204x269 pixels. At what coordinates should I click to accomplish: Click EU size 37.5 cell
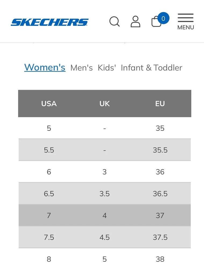click(x=160, y=237)
